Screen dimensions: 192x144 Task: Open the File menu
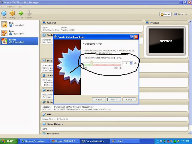(3, 7)
